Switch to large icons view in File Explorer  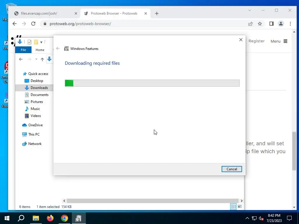point(240,207)
